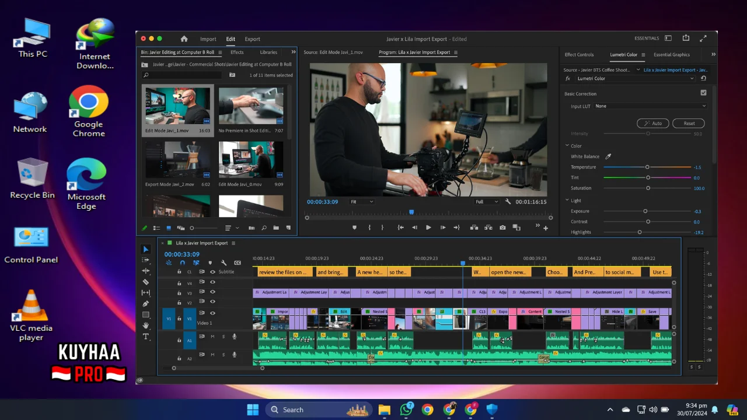Open timeline display settings wrench
The height and width of the screenshot is (420, 747).
[224, 263]
